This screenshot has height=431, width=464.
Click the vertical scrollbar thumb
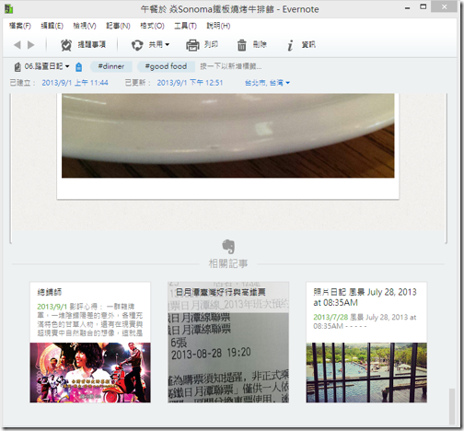click(452, 406)
